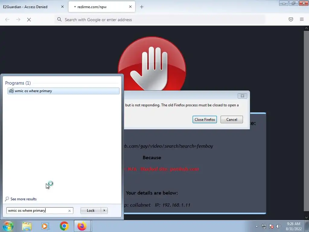Stop loading the current page
Image resolution: width=309 pixels, height=232 pixels.
pyautogui.click(x=29, y=20)
